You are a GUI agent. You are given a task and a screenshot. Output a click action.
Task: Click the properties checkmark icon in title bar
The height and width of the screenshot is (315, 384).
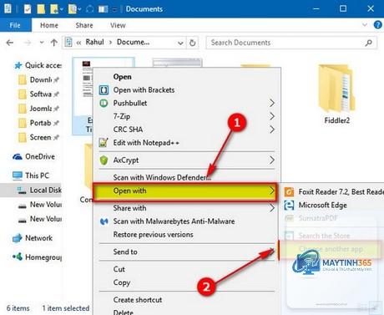[28, 9]
